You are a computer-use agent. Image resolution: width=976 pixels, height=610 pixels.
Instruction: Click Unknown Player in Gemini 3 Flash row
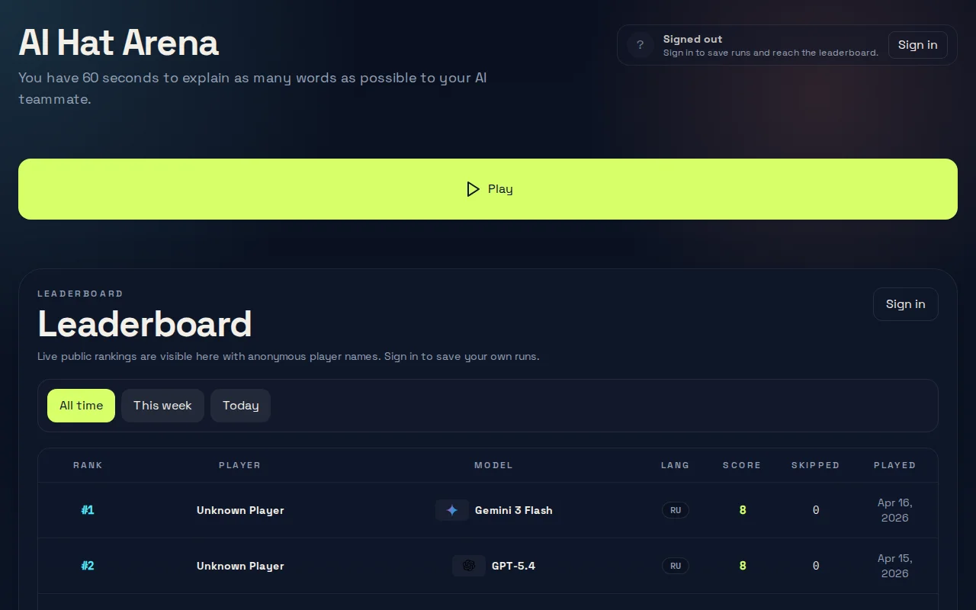click(240, 510)
